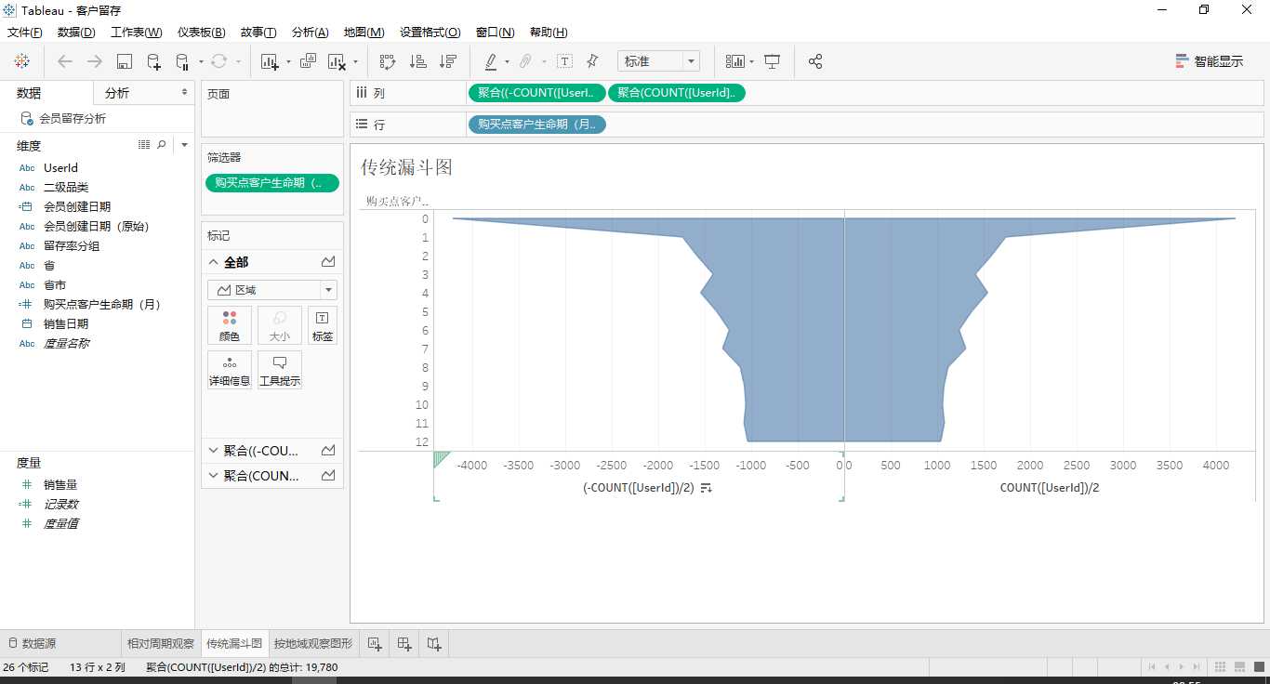Click the highlight pen icon

click(491, 61)
